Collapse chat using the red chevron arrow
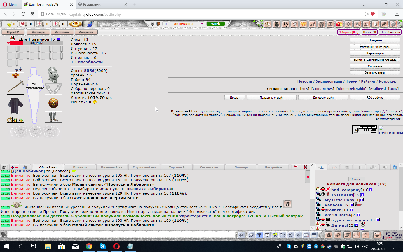Image resolution: width=403 pixels, height=252 pixels. tap(296, 167)
